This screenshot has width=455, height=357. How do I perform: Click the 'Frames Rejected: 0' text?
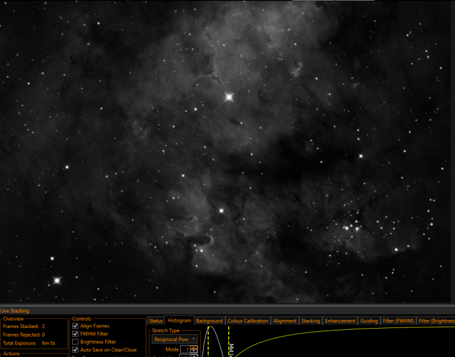click(24, 335)
